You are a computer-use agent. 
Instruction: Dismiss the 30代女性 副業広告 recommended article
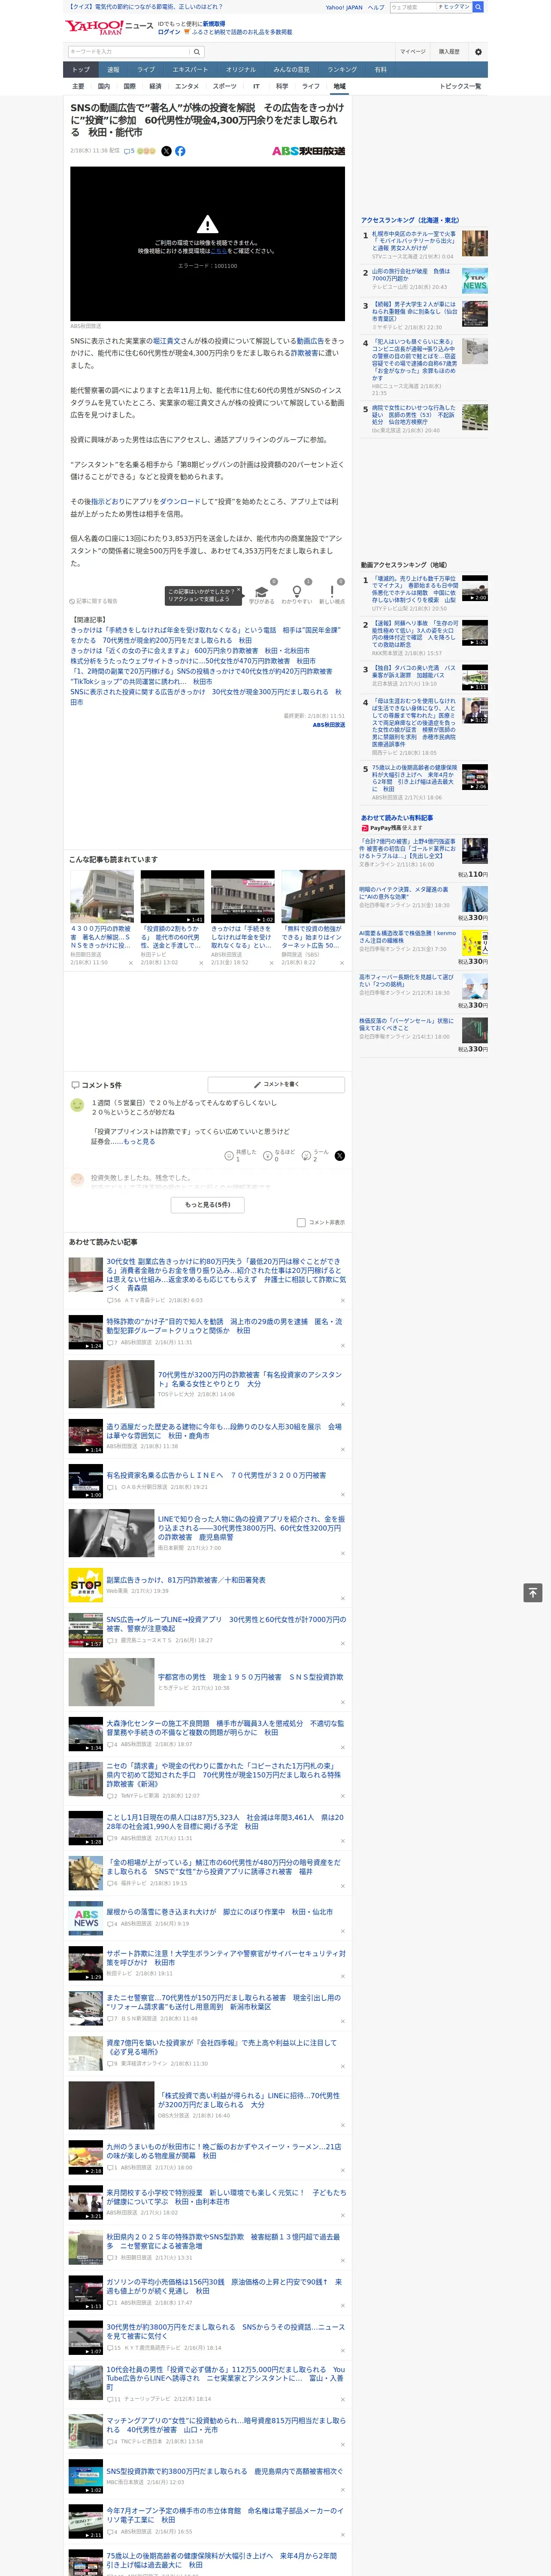tap(342, 1300)
